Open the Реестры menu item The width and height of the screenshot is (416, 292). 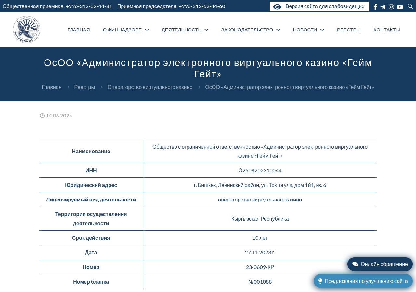tap(349, 30)
